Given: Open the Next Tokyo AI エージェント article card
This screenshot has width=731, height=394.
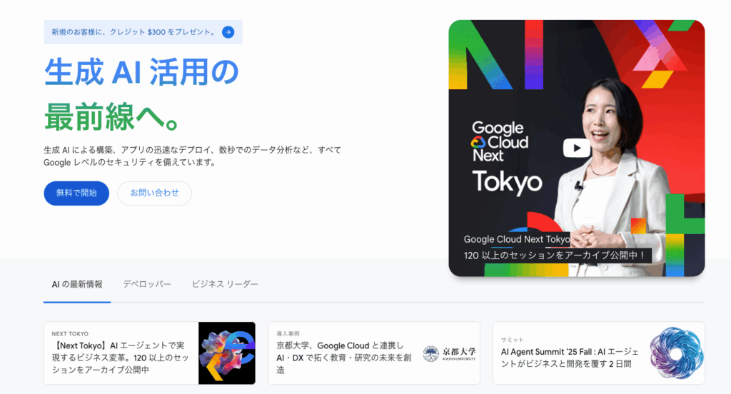Looking at the screenshot, I should (x=149, y=353).
